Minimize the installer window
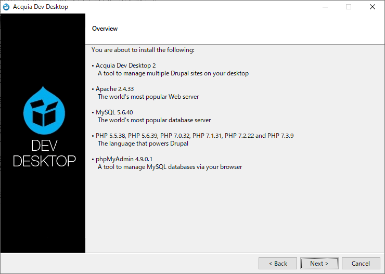This screenshot has width=385, height=274. (x=325, y=7)
